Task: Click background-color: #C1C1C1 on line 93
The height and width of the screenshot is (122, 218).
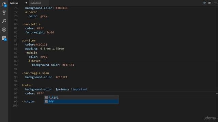Action: (46, 77)
